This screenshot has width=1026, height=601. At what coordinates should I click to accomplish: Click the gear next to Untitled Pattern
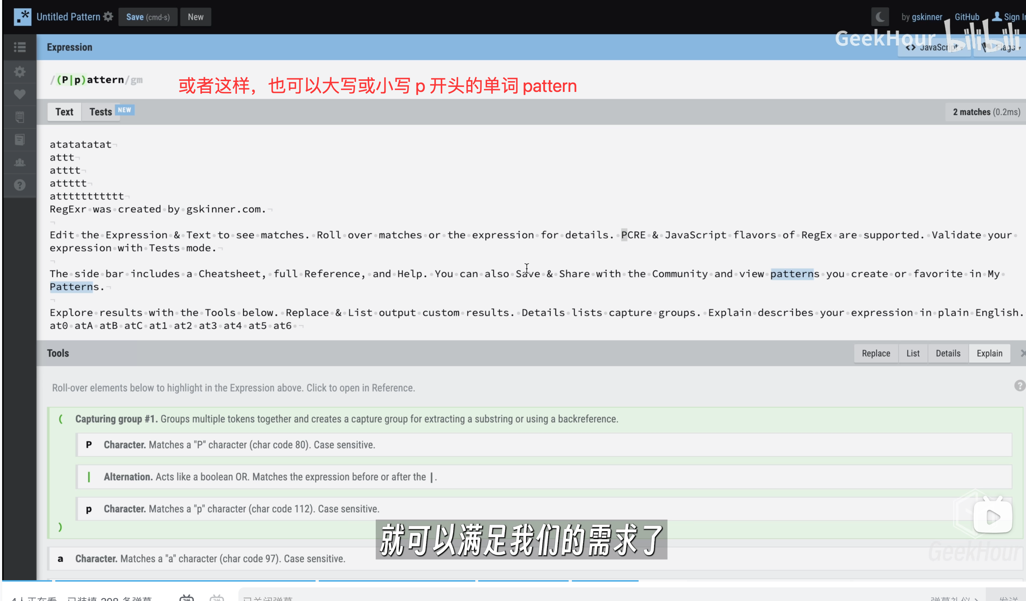pyautogui.click(x=108, y=17)
